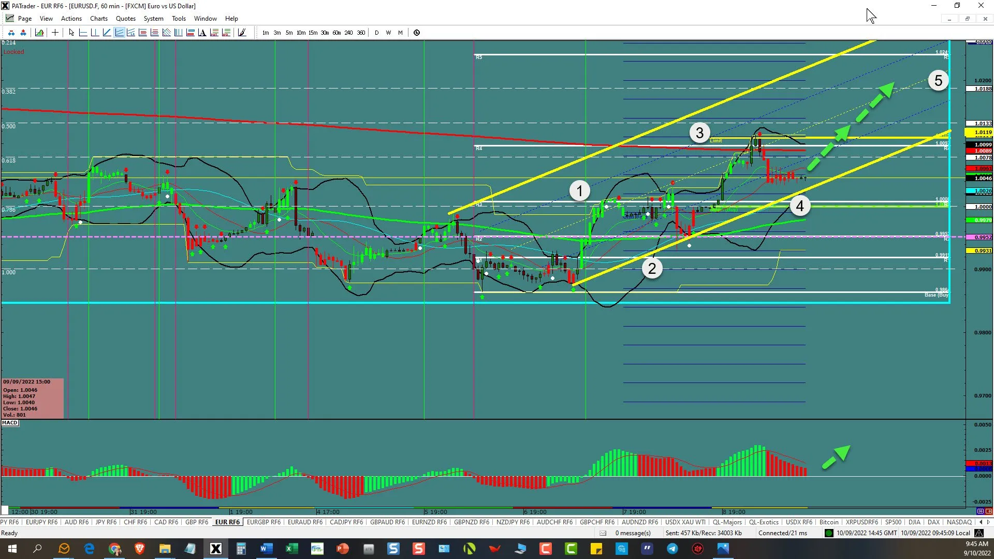The width and height of the screenshot is (994, 559).
Task: Click the buy order icon with red plus
Action: [x=23, y=33]
